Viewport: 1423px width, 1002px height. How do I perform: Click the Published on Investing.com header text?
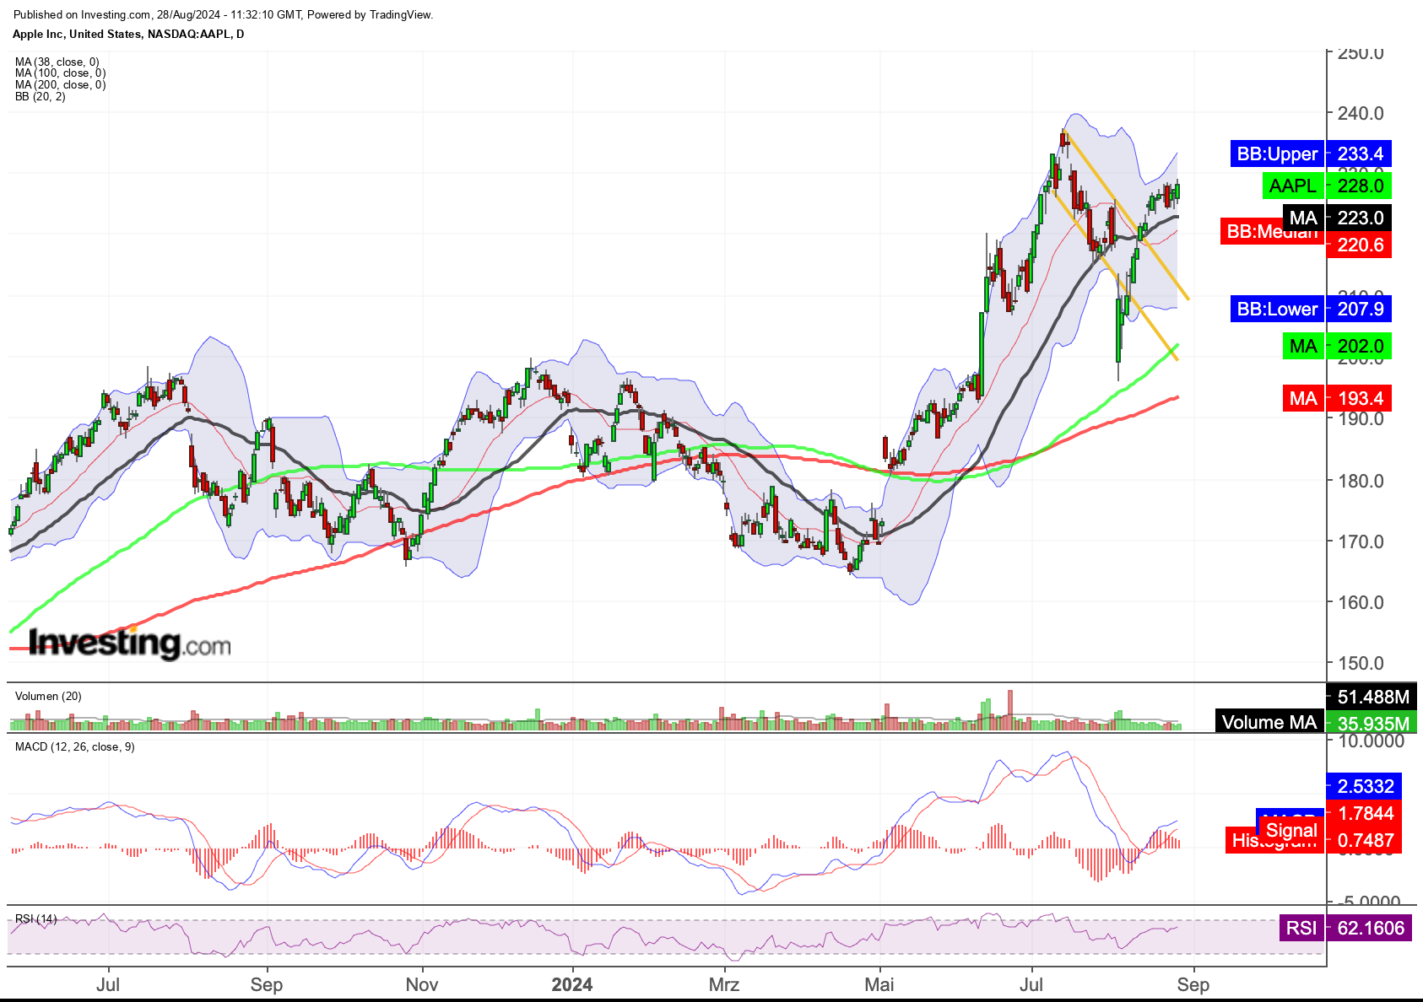[223, 14]
